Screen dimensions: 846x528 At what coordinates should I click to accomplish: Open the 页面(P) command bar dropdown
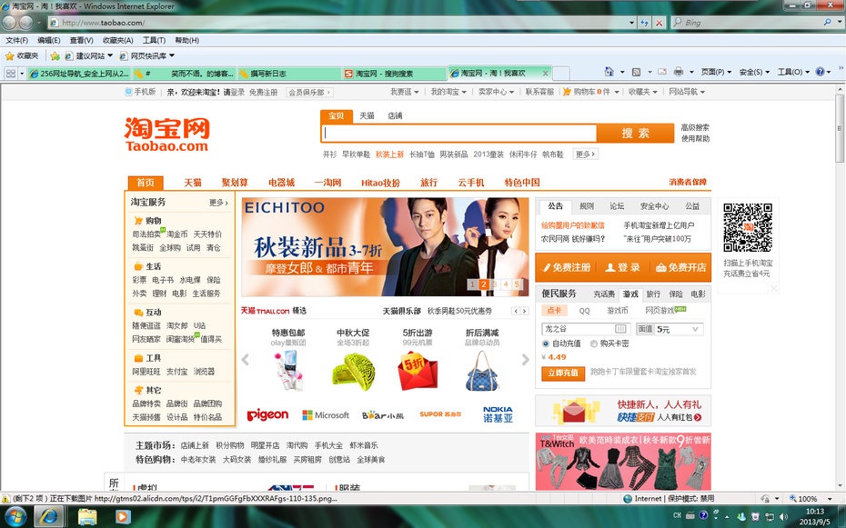coord(716,72)
